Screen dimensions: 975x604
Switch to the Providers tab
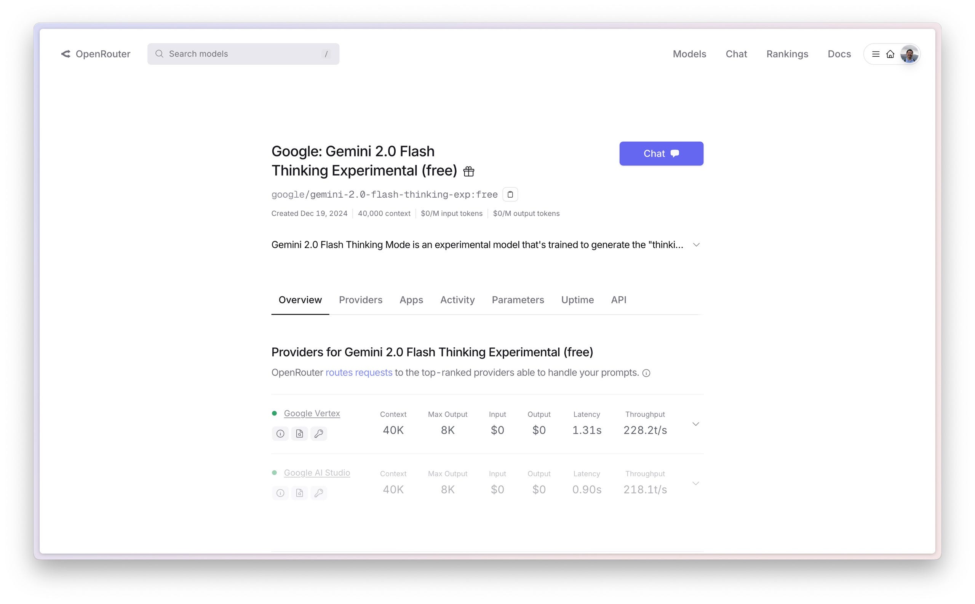tap(360, 300)
